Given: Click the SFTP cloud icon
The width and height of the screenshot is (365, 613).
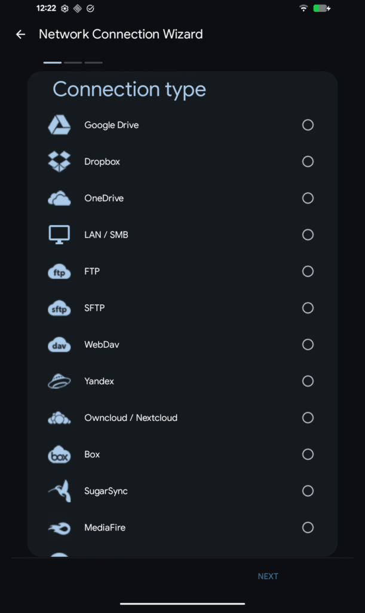Looking at the screenshot, I should pos(59,308).
